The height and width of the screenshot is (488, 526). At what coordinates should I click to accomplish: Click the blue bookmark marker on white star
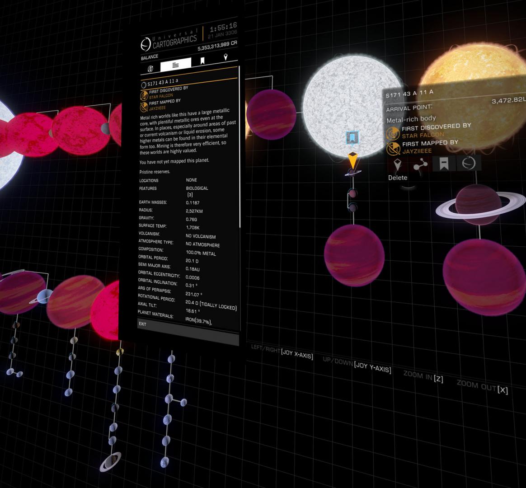(352, 137)
